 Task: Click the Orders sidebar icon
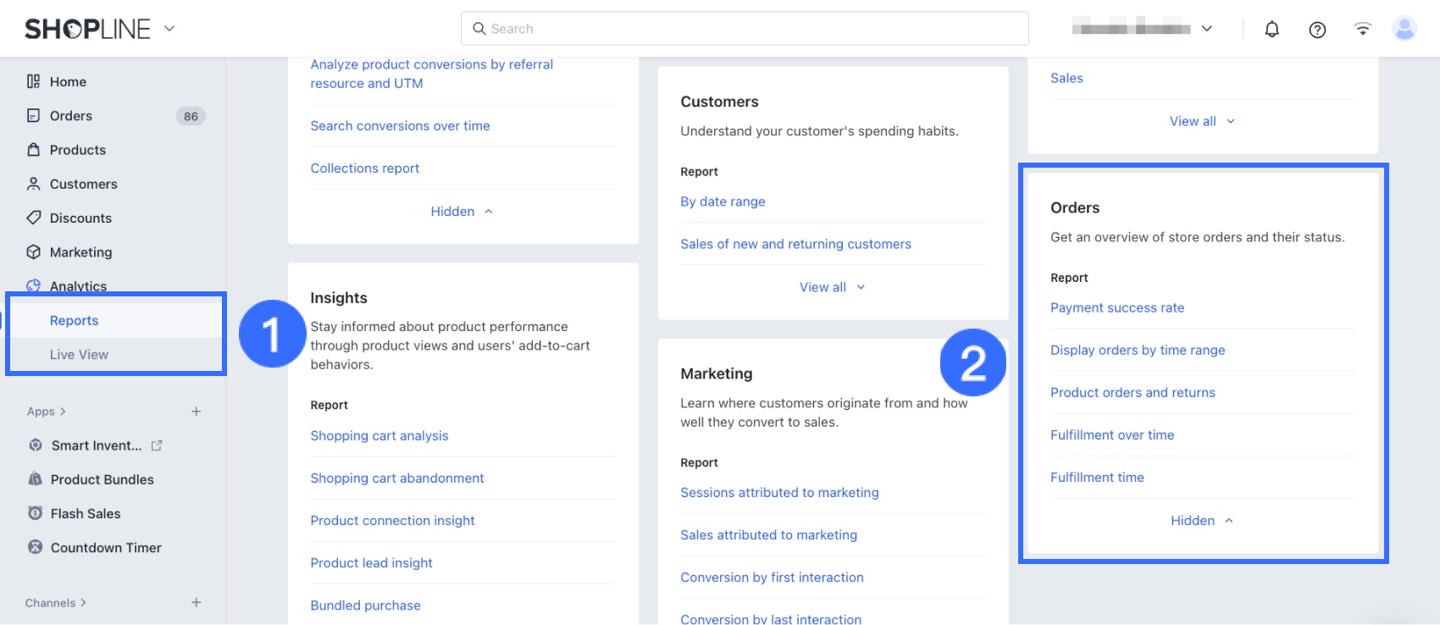pyautogui.click(x=34, y=116)
